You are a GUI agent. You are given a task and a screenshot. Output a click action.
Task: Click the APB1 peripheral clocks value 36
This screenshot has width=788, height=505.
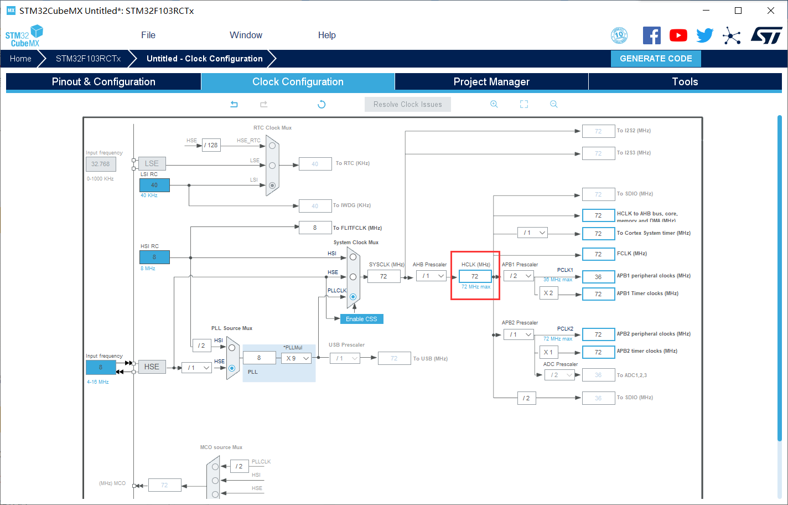coord(599,276)
